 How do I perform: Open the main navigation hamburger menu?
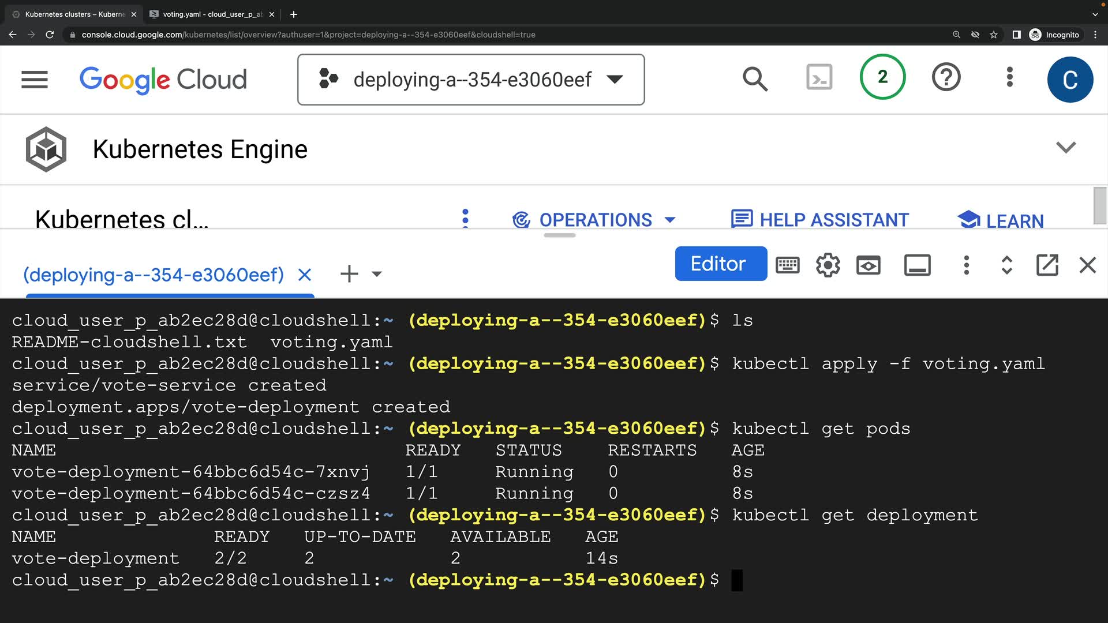35,80
